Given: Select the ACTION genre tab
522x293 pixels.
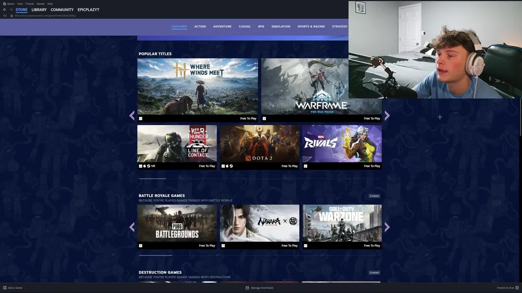Looking at the screenshot, I should pyautogui.click(x=200, y=26).
